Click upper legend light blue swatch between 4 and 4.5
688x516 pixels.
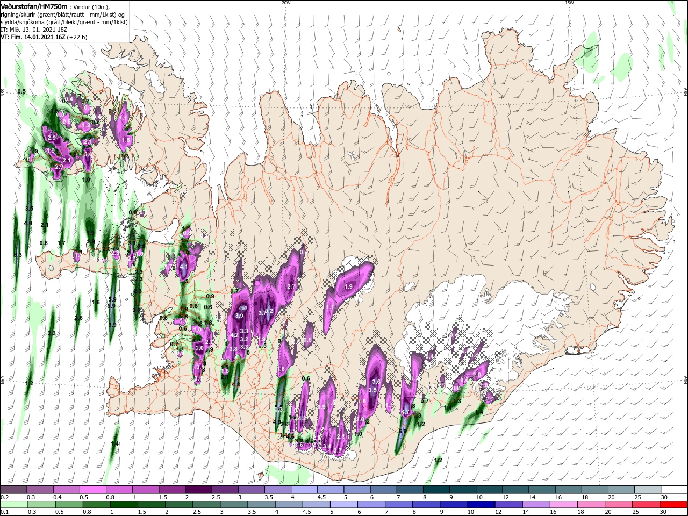pyautogui.click(x=304, y=490)
